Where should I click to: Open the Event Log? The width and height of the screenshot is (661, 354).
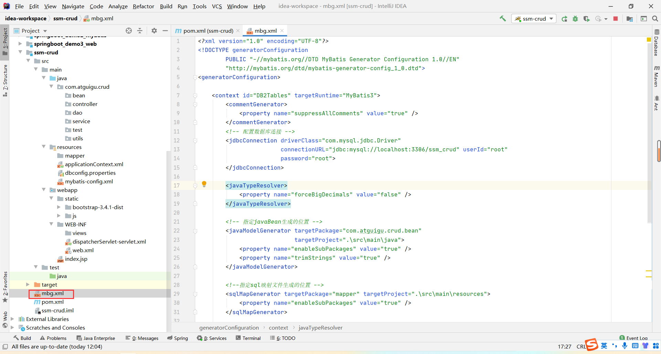(x=633, y=338)
